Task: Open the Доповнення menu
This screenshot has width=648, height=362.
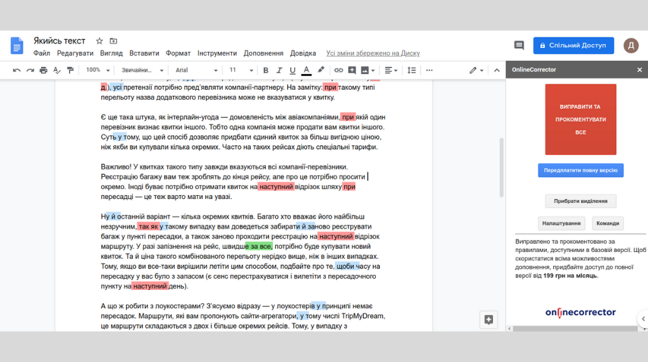Action: click(263, 53)
